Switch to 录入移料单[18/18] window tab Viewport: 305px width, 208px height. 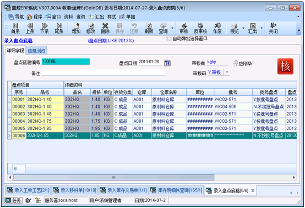(75, 190)
